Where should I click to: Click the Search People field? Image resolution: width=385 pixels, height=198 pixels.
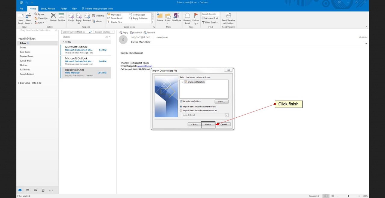point(211,14)
